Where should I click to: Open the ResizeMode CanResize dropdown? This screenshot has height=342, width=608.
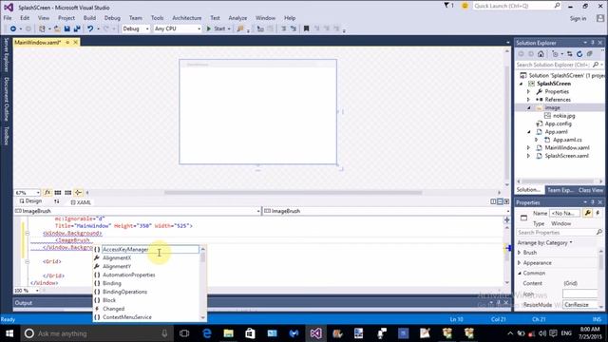(580, 305)
